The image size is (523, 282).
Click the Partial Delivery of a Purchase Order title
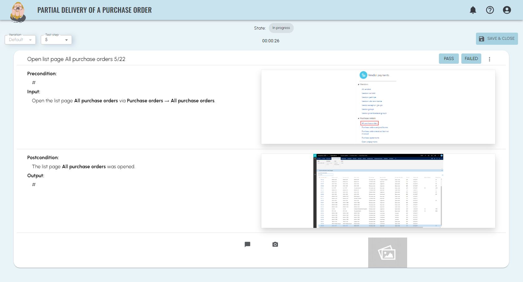coord(94,10)
